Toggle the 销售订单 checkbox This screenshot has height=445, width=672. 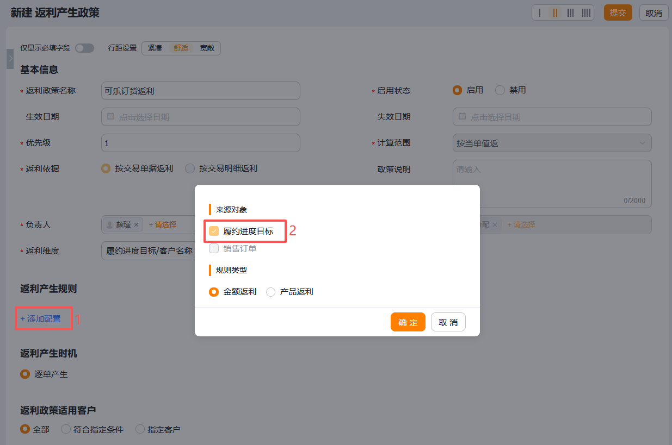pyautogui.click(x=214, y=248)
